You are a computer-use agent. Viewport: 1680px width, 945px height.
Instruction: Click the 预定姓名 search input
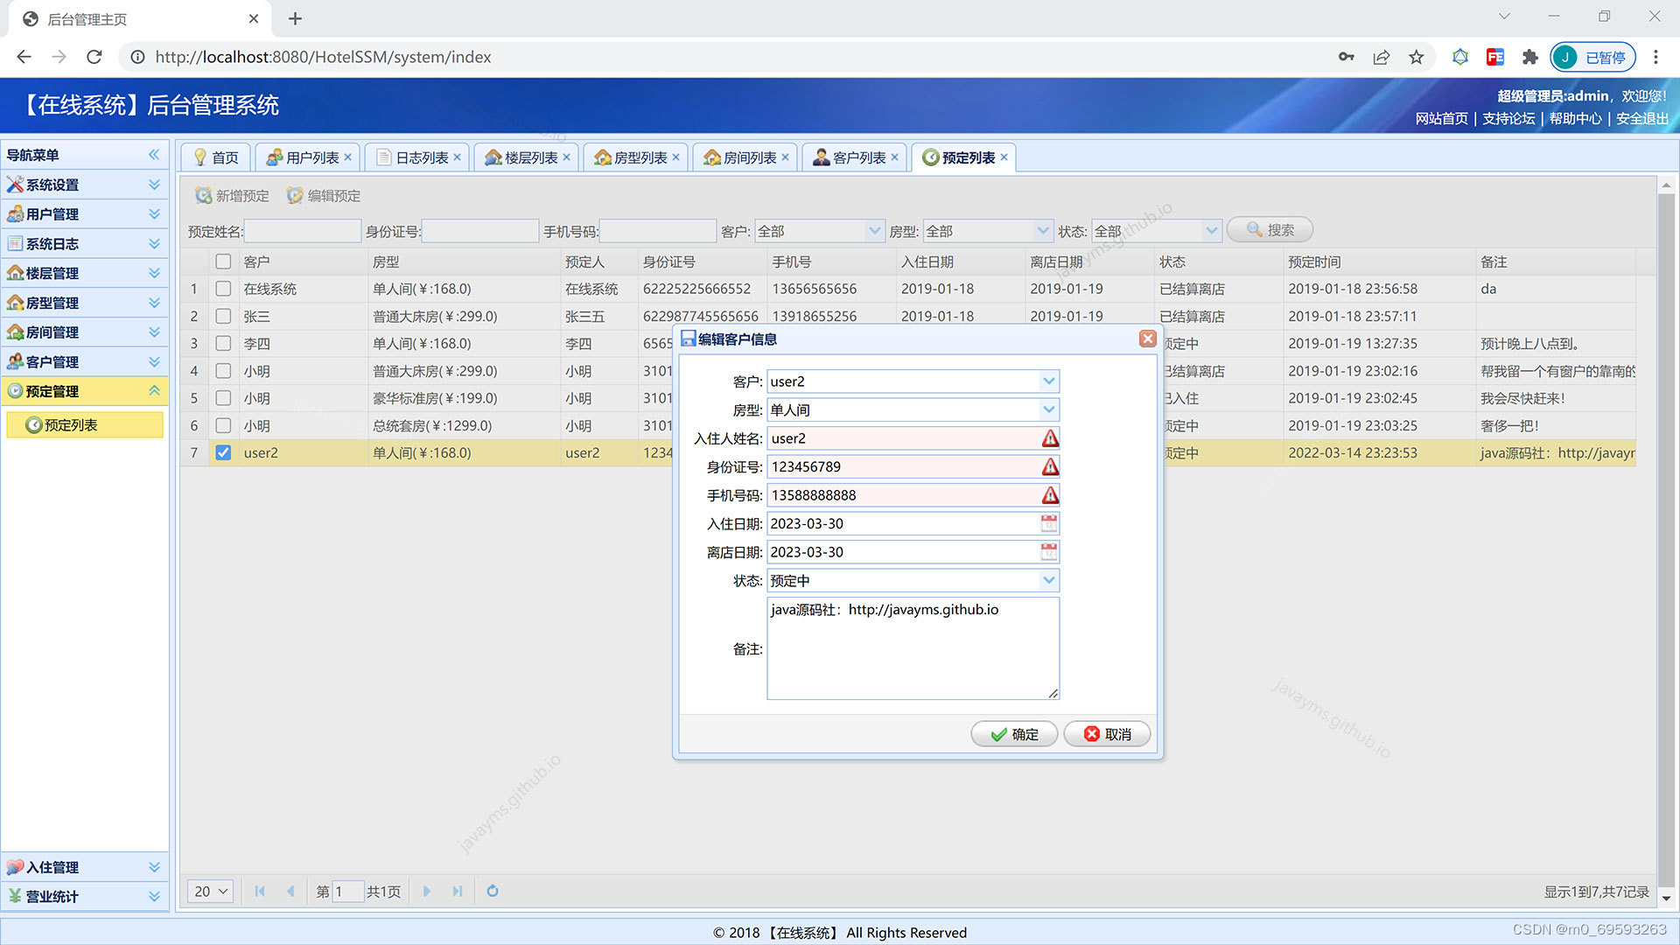pos(302,231)
